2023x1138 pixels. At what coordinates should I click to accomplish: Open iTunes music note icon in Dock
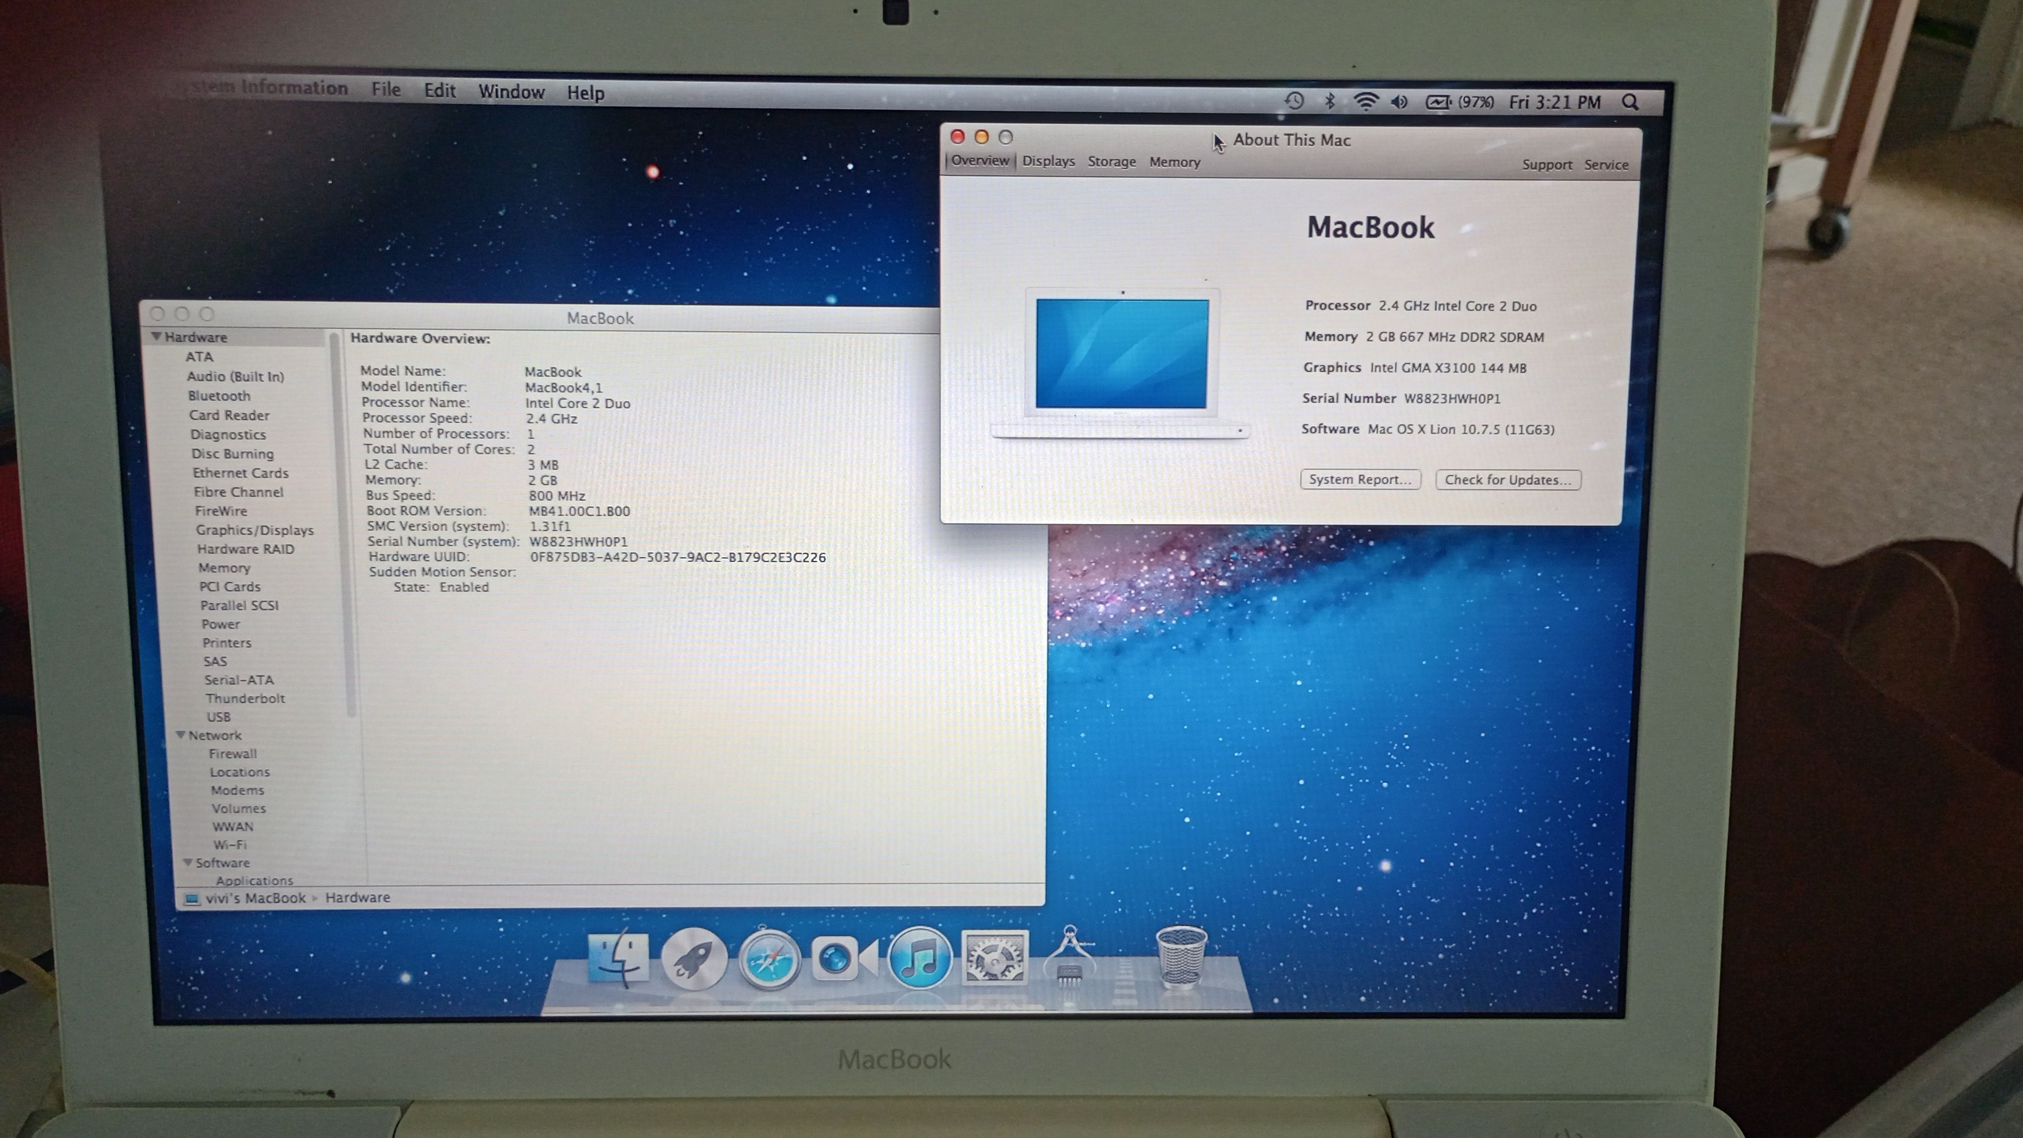point(920,958)
